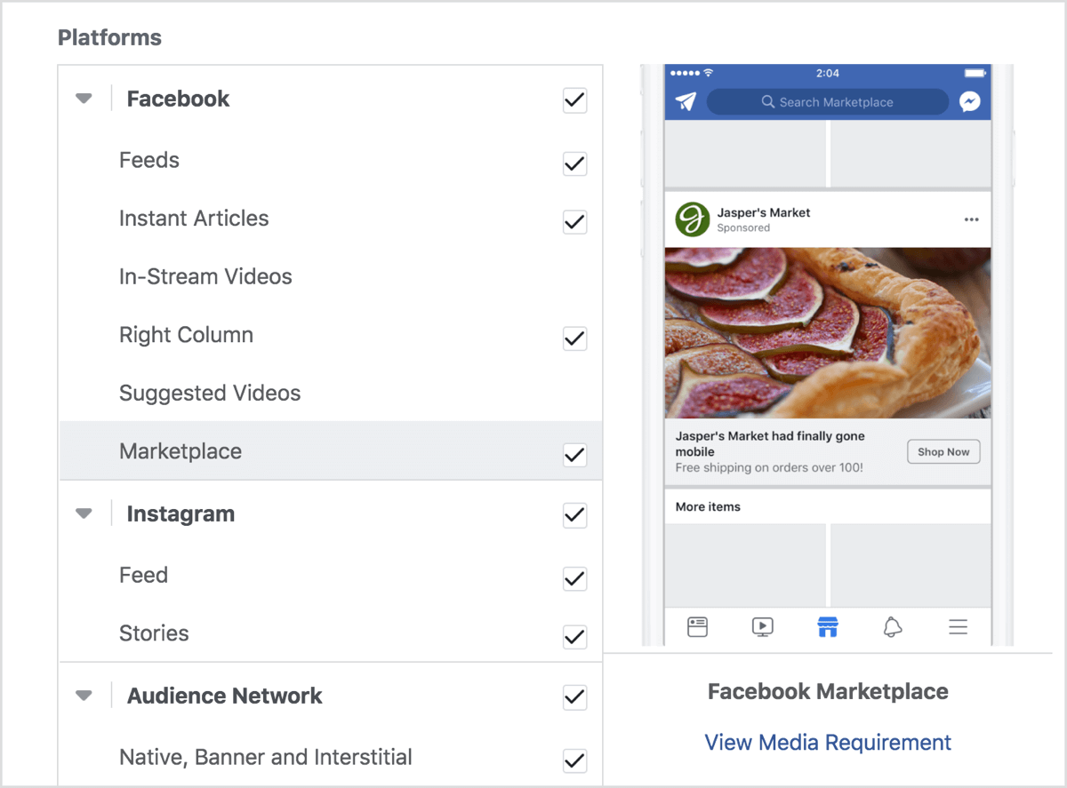Viewport: 1067px width, 788px height.
Task: Toggle the Stories placement checkbox
Action: tap(575, 637)
